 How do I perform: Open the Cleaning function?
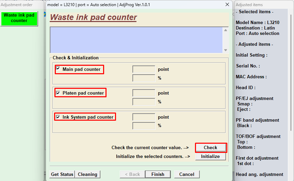pos(87,174)
